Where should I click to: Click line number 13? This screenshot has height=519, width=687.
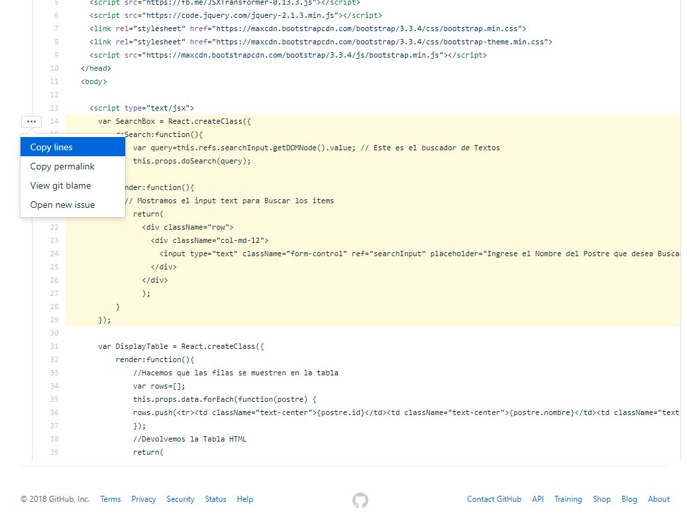(54, 108)
